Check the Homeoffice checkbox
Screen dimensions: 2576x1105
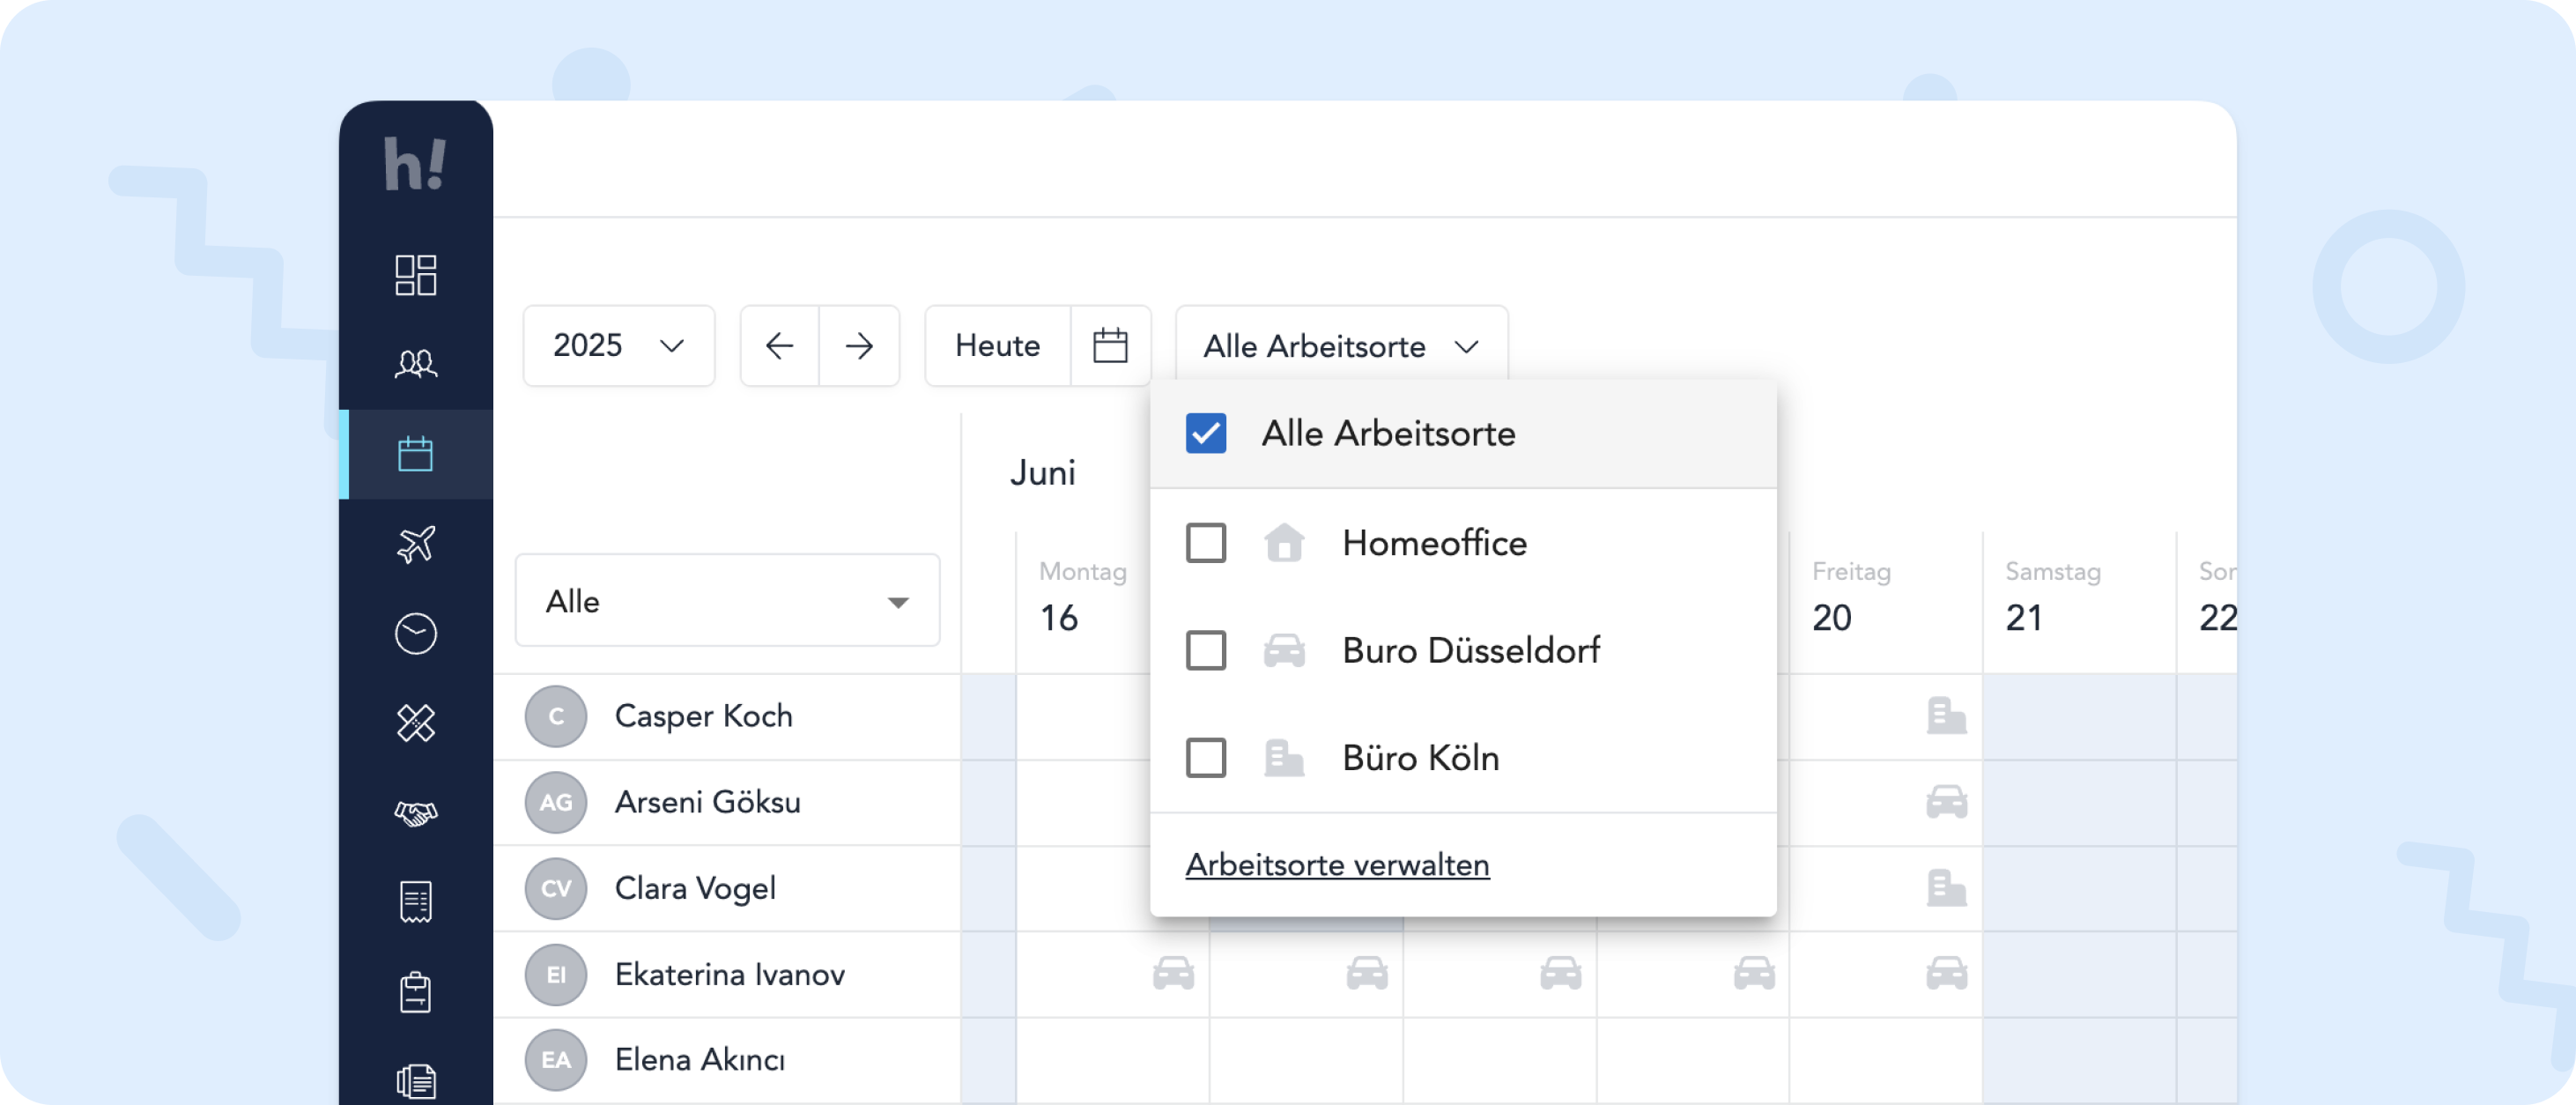1206,543
